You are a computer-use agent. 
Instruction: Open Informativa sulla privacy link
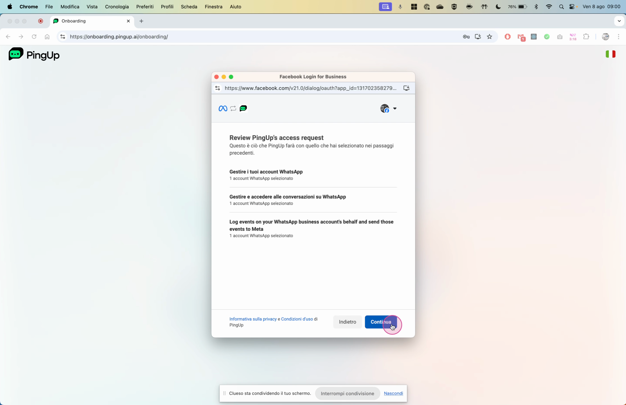253,319
